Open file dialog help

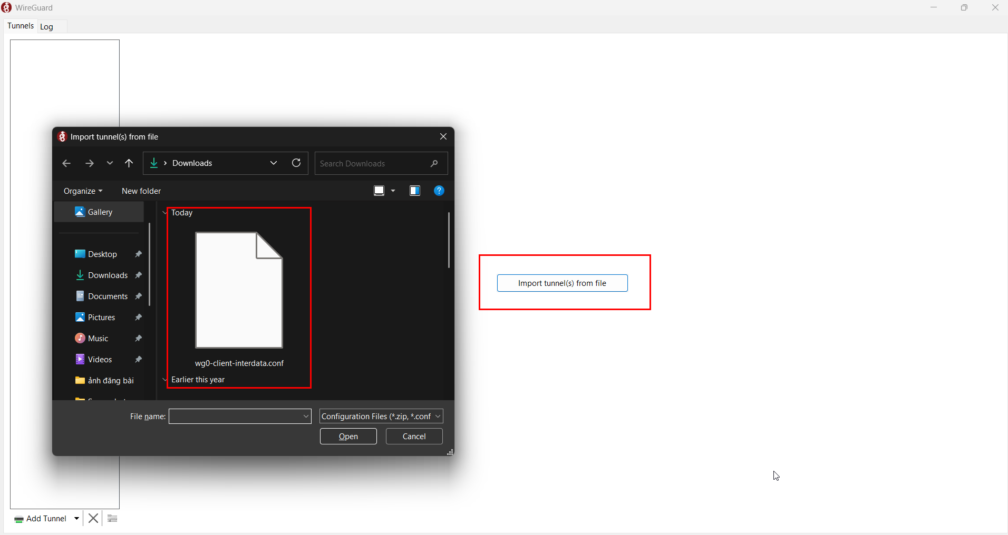point(439,191)
